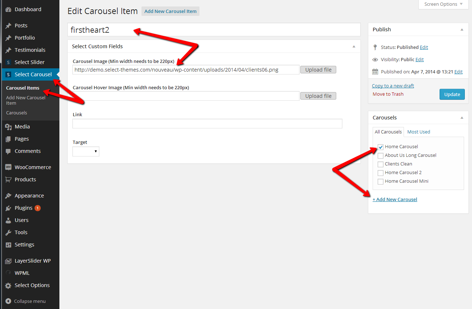
Task: Click the + Add New Carousel link
Action: pyautogui.click(x=395, y=199)
